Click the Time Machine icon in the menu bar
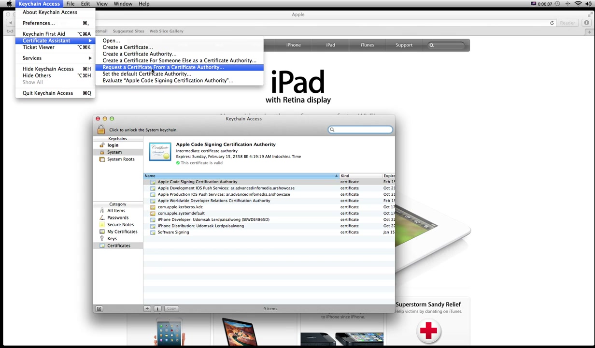The height and width of the screenshot is (348, 595). coord(557,4)
